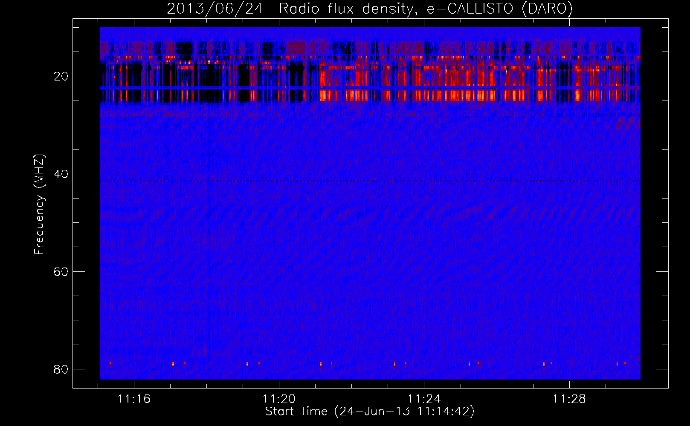The image size is (690, 426).
Task: Click the 60 MHz frequency tick label
Action: 61,272
